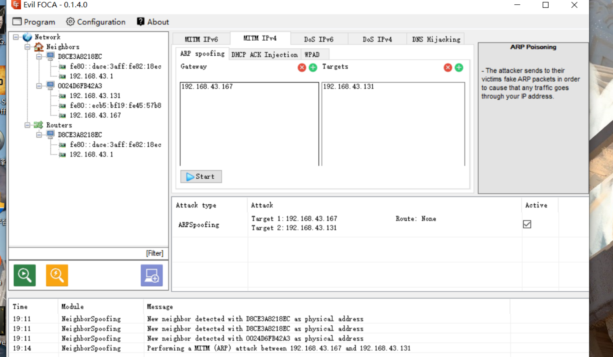Select 192.168.43.167 in Gateway list

[207, 86]
